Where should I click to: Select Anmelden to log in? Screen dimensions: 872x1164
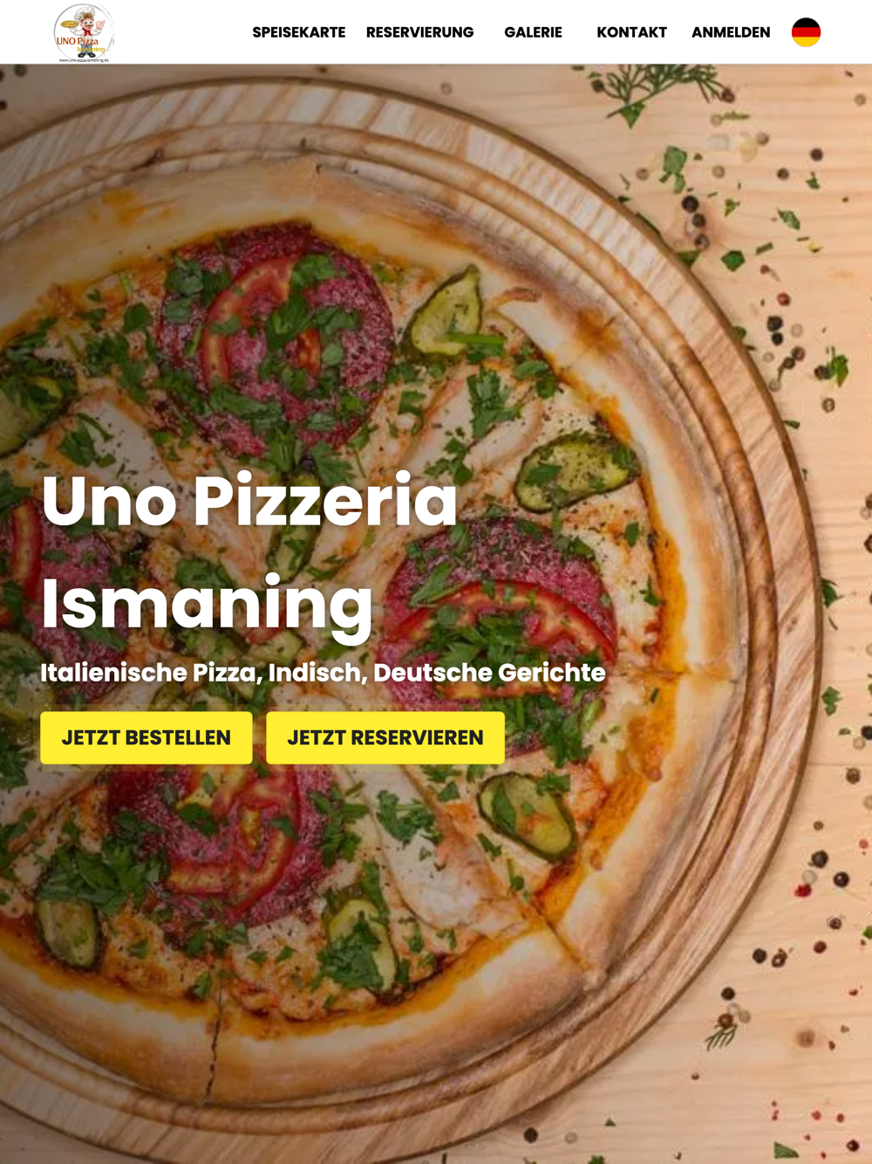(x=731, y=32)
